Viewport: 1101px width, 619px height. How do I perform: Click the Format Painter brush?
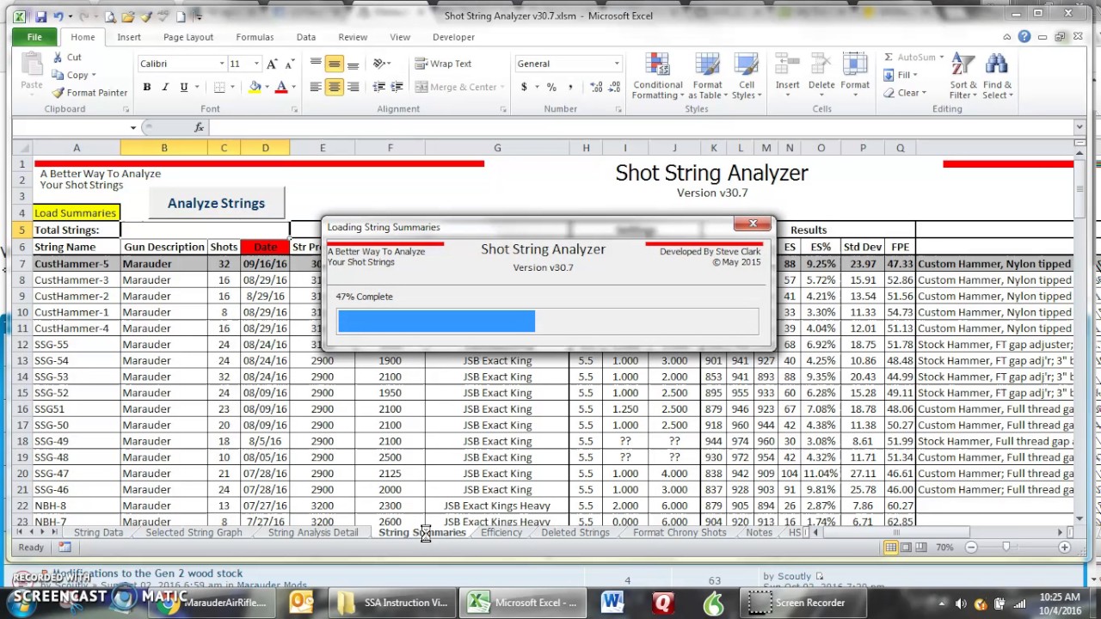(x=58, y=93)
